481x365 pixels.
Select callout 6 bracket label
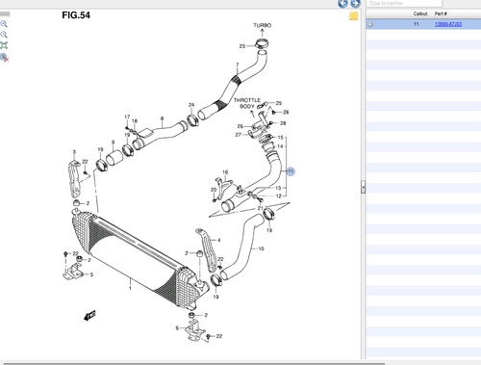click(177, 327)
